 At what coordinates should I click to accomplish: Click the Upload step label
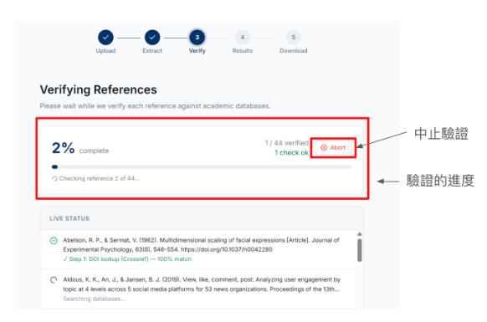pyautogui.click(x=105, y=51)
